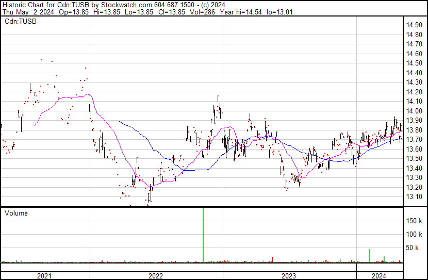The image size is (428, 280).
Task: Click the 150 k volume axis label
Action: click(x=415, y=221)
